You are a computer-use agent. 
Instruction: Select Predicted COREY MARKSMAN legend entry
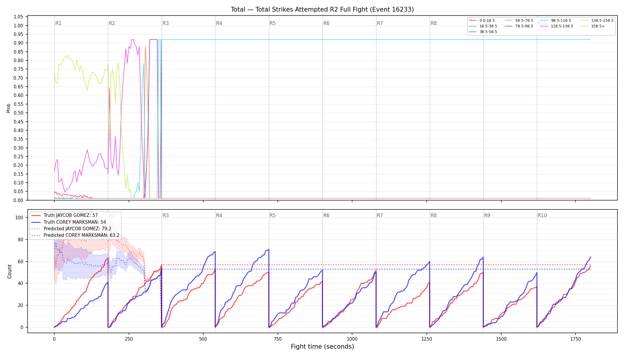[75, 235]
